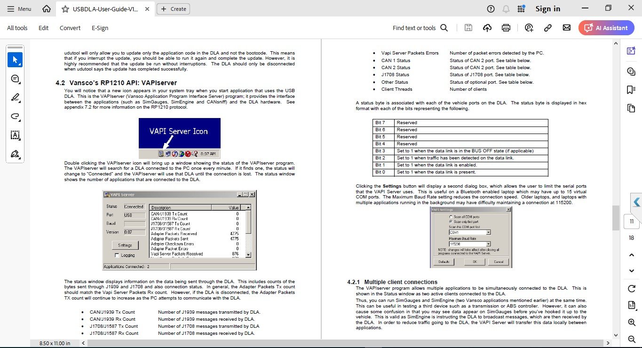The image size is (642, 348).
Task: Zoom out of the document
Action: [632, 339]
